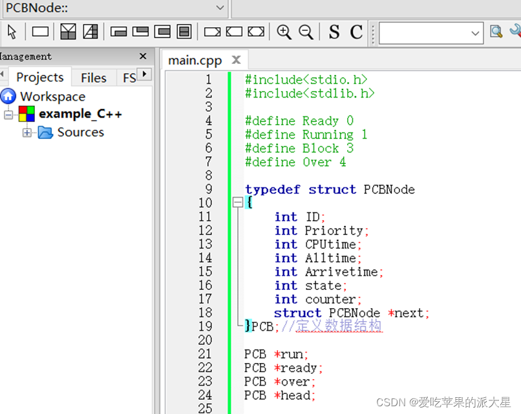The width and height of the screenshot is (521, 414).
Task: Switch to the FS tab
Action: (x=129, y=78)
